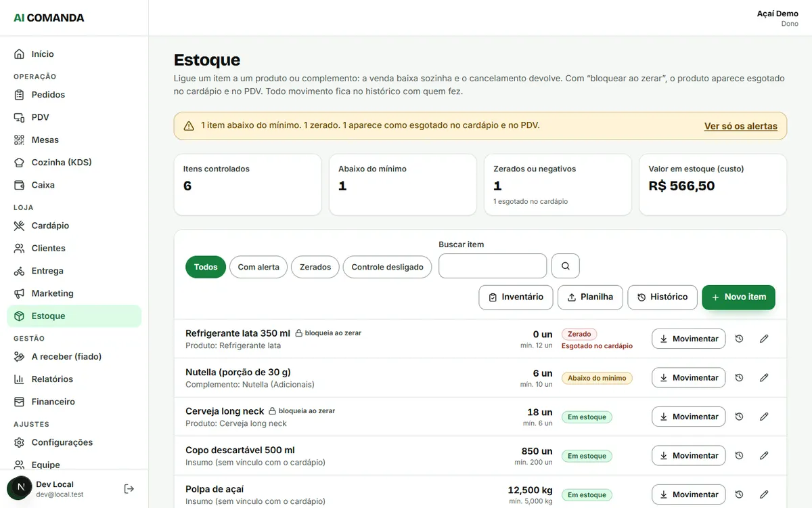Open history for Nutella (porção de 30 g)
812x508 pixels.
(x=739, y=378)
